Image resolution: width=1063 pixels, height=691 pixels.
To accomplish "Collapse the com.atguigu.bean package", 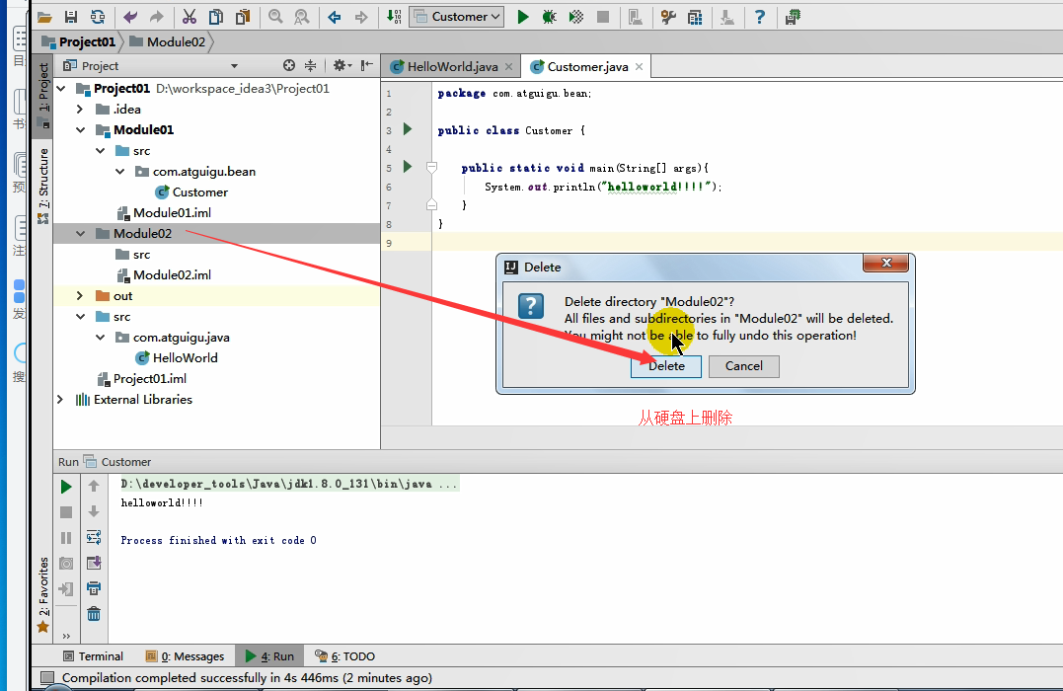I will (120, 172).
